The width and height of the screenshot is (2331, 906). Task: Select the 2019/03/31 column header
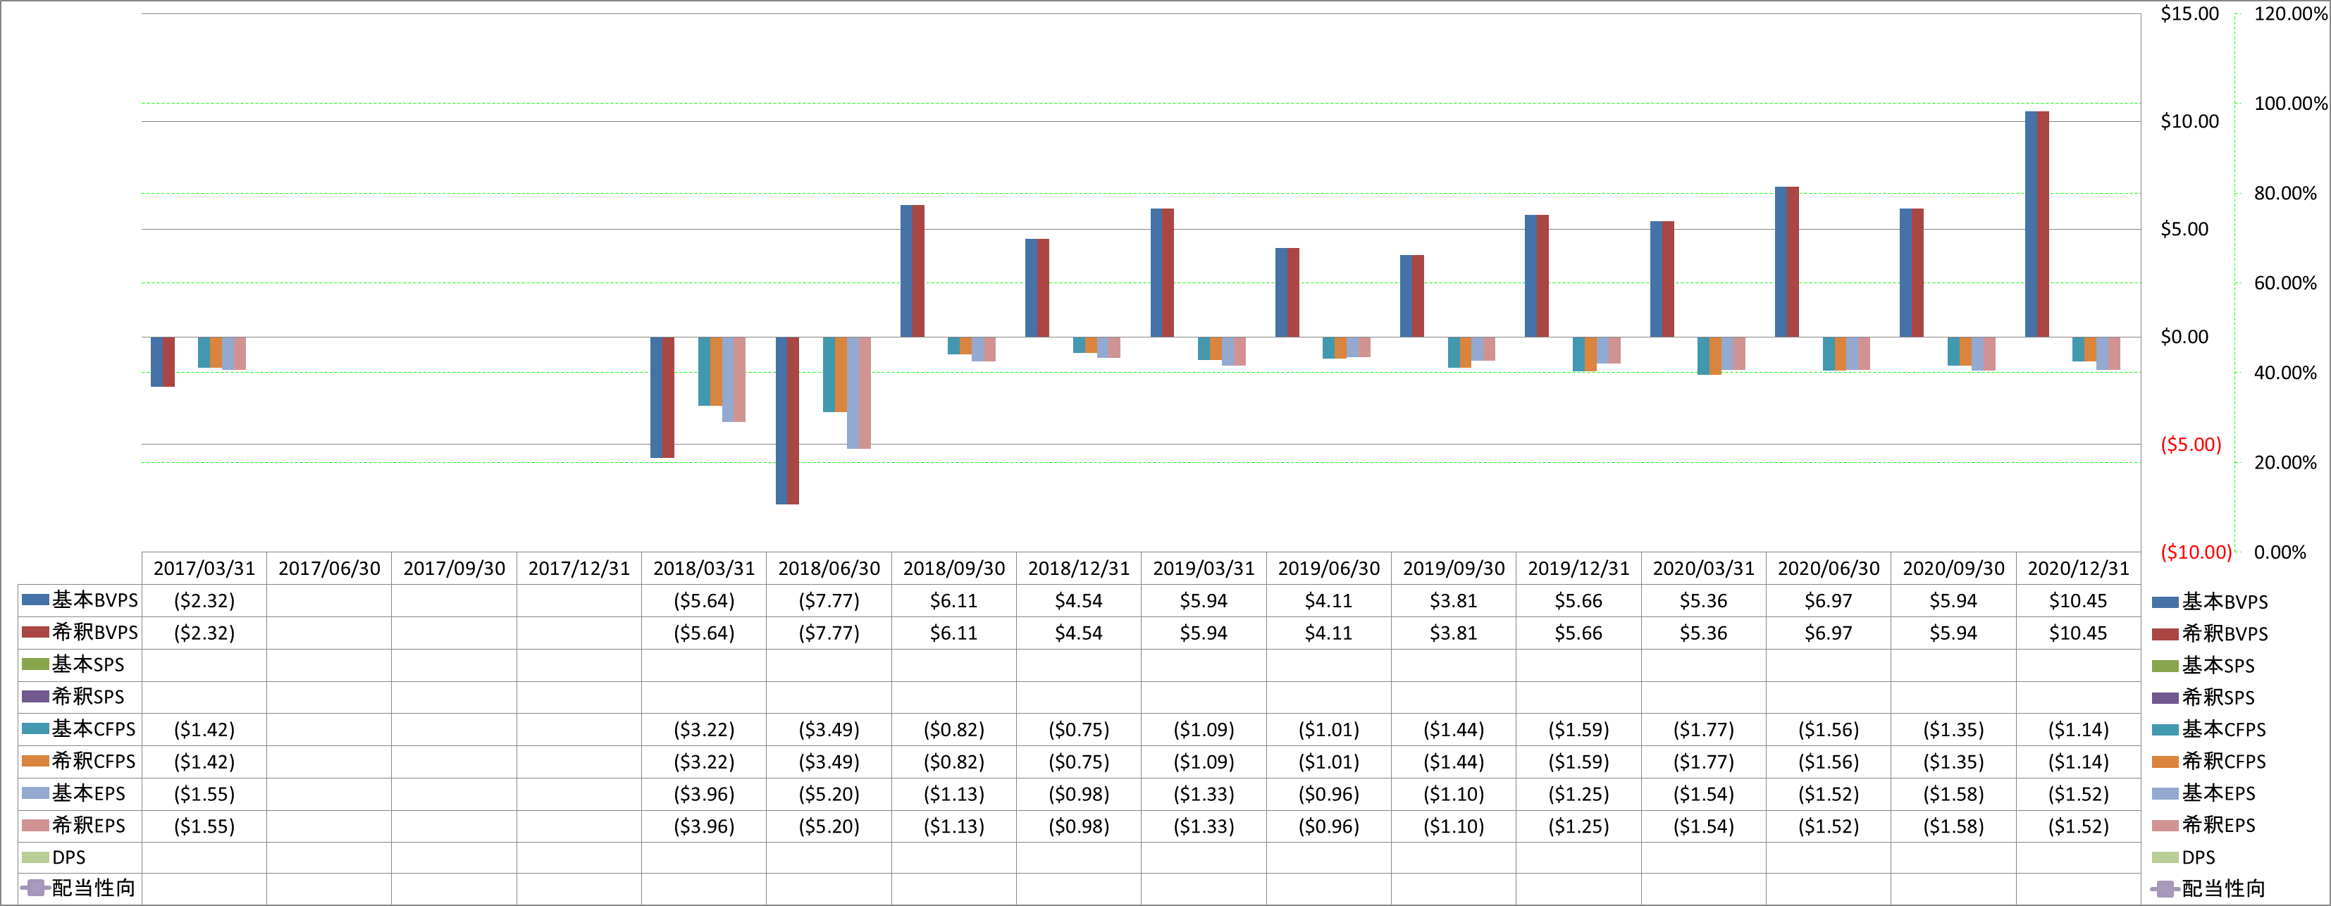tap(1204, 569)
